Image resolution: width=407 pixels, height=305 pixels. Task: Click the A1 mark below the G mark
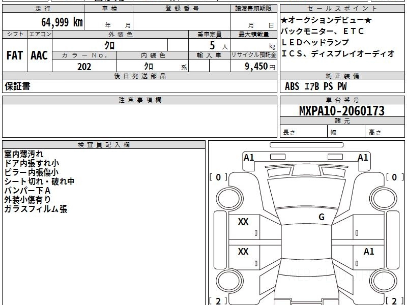click(369, 251)
